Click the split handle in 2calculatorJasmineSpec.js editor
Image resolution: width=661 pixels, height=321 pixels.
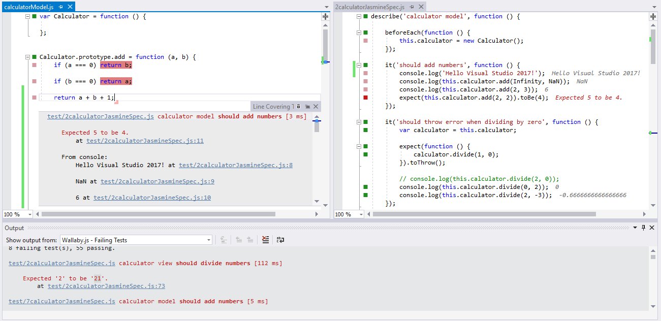(x=653, y=17)
